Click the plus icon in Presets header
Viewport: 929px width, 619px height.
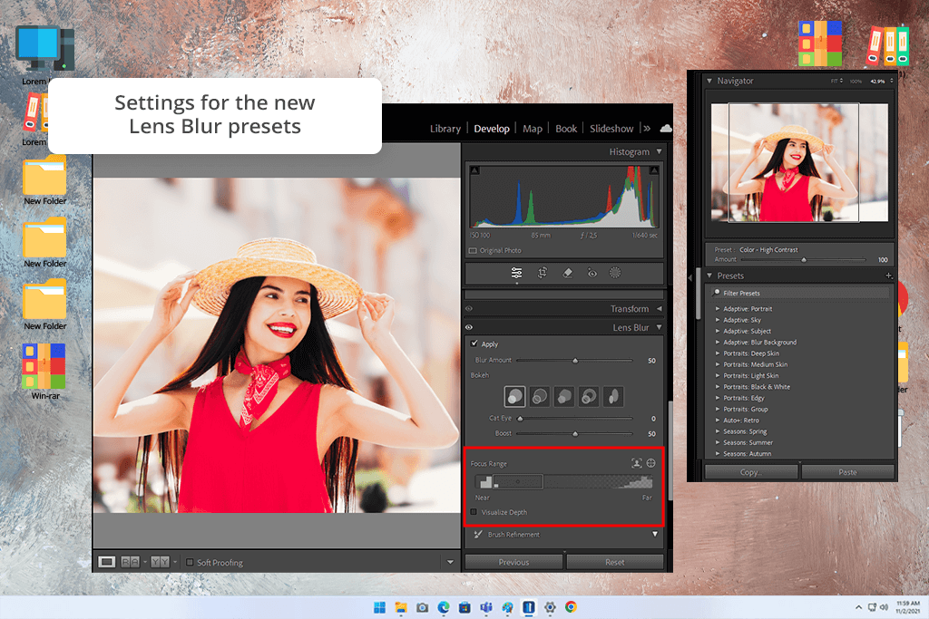(x=889, y=276)
